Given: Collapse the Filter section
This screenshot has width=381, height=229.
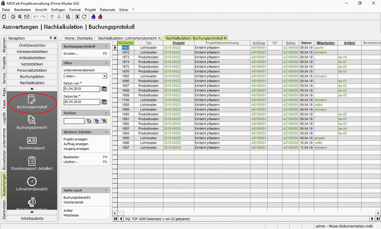Looking at the screenshot, I should pyautogui.click(x=106, y=63).
